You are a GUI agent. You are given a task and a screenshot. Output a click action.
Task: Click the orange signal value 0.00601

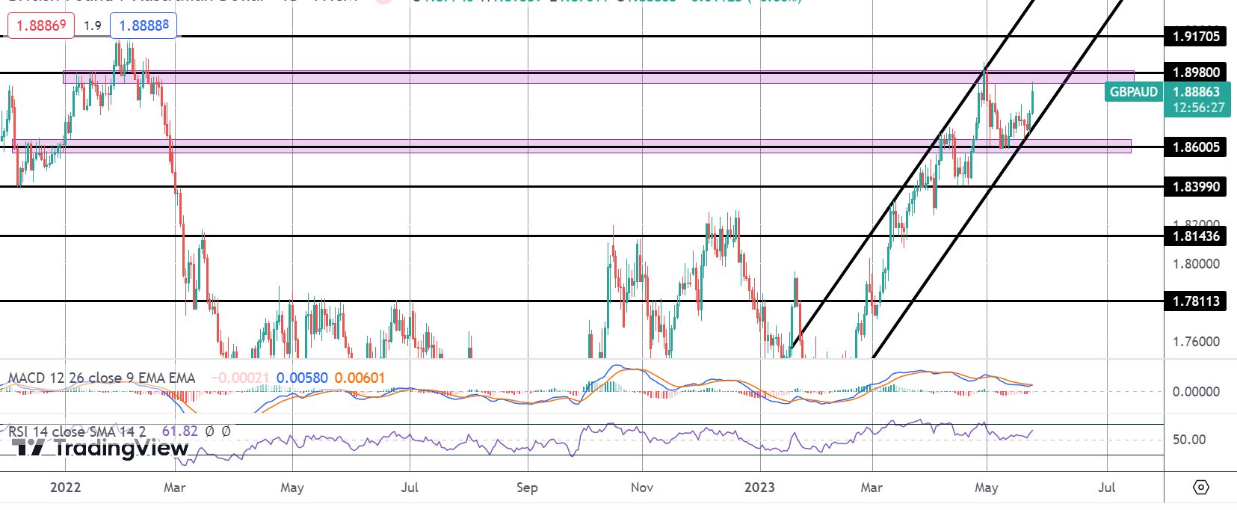pos(360,378)
